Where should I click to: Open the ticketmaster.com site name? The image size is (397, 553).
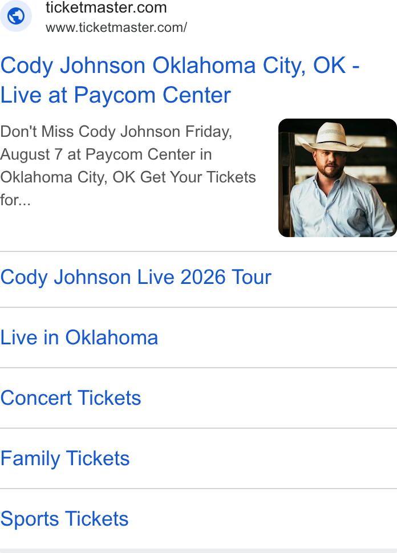pos(106,8)
